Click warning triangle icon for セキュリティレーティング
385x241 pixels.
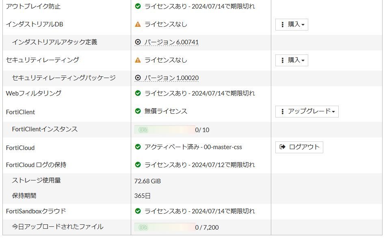(138, 60)
